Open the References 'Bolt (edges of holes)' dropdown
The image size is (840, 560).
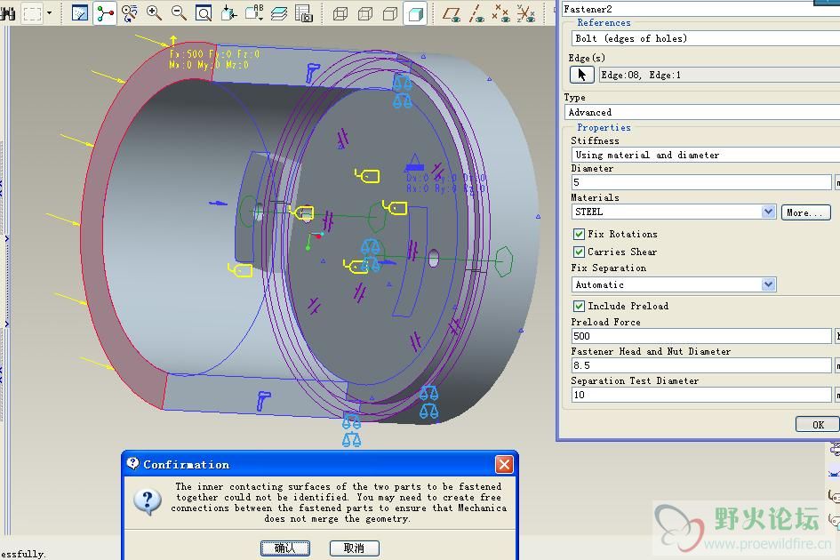(706, 38)
